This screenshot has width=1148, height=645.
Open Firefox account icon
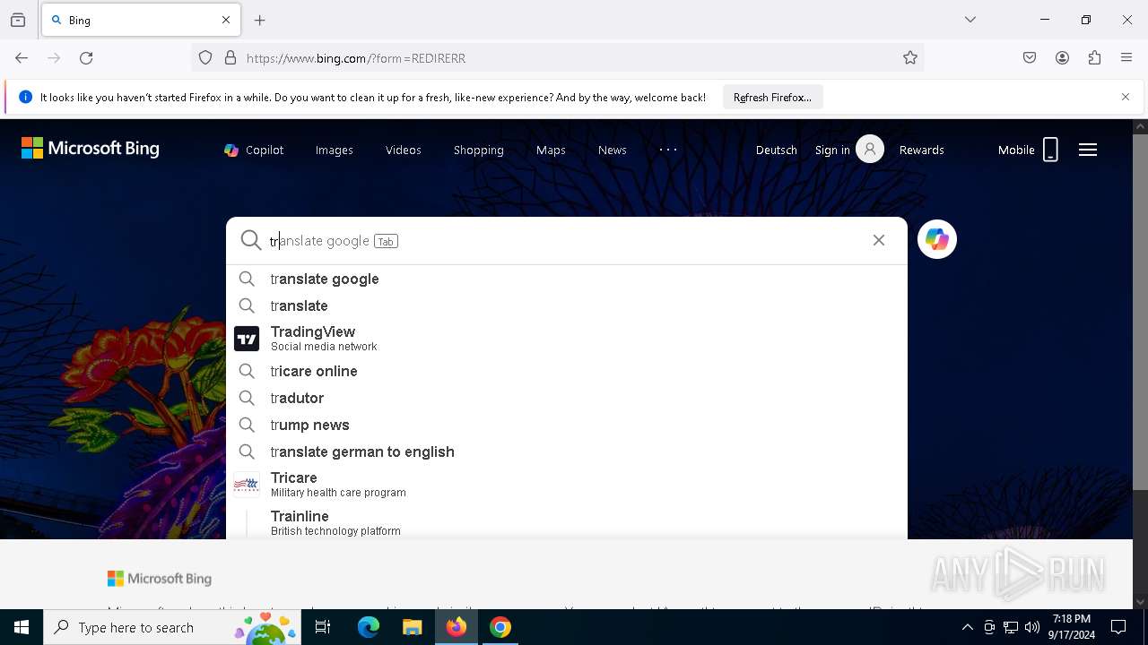1062,58
